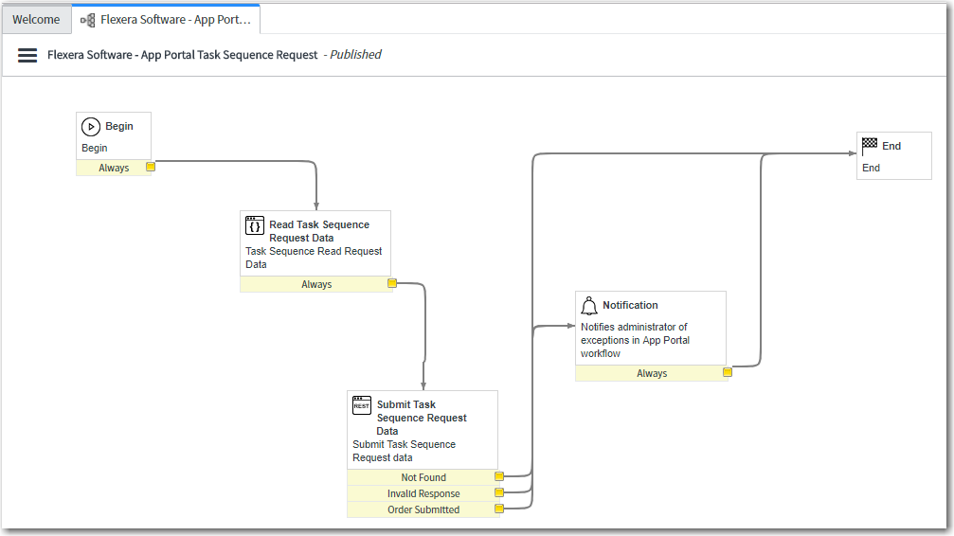This screenshot has width=954, height=536.
Task: Click the Notification bell icon
Action: coord(589,306)
